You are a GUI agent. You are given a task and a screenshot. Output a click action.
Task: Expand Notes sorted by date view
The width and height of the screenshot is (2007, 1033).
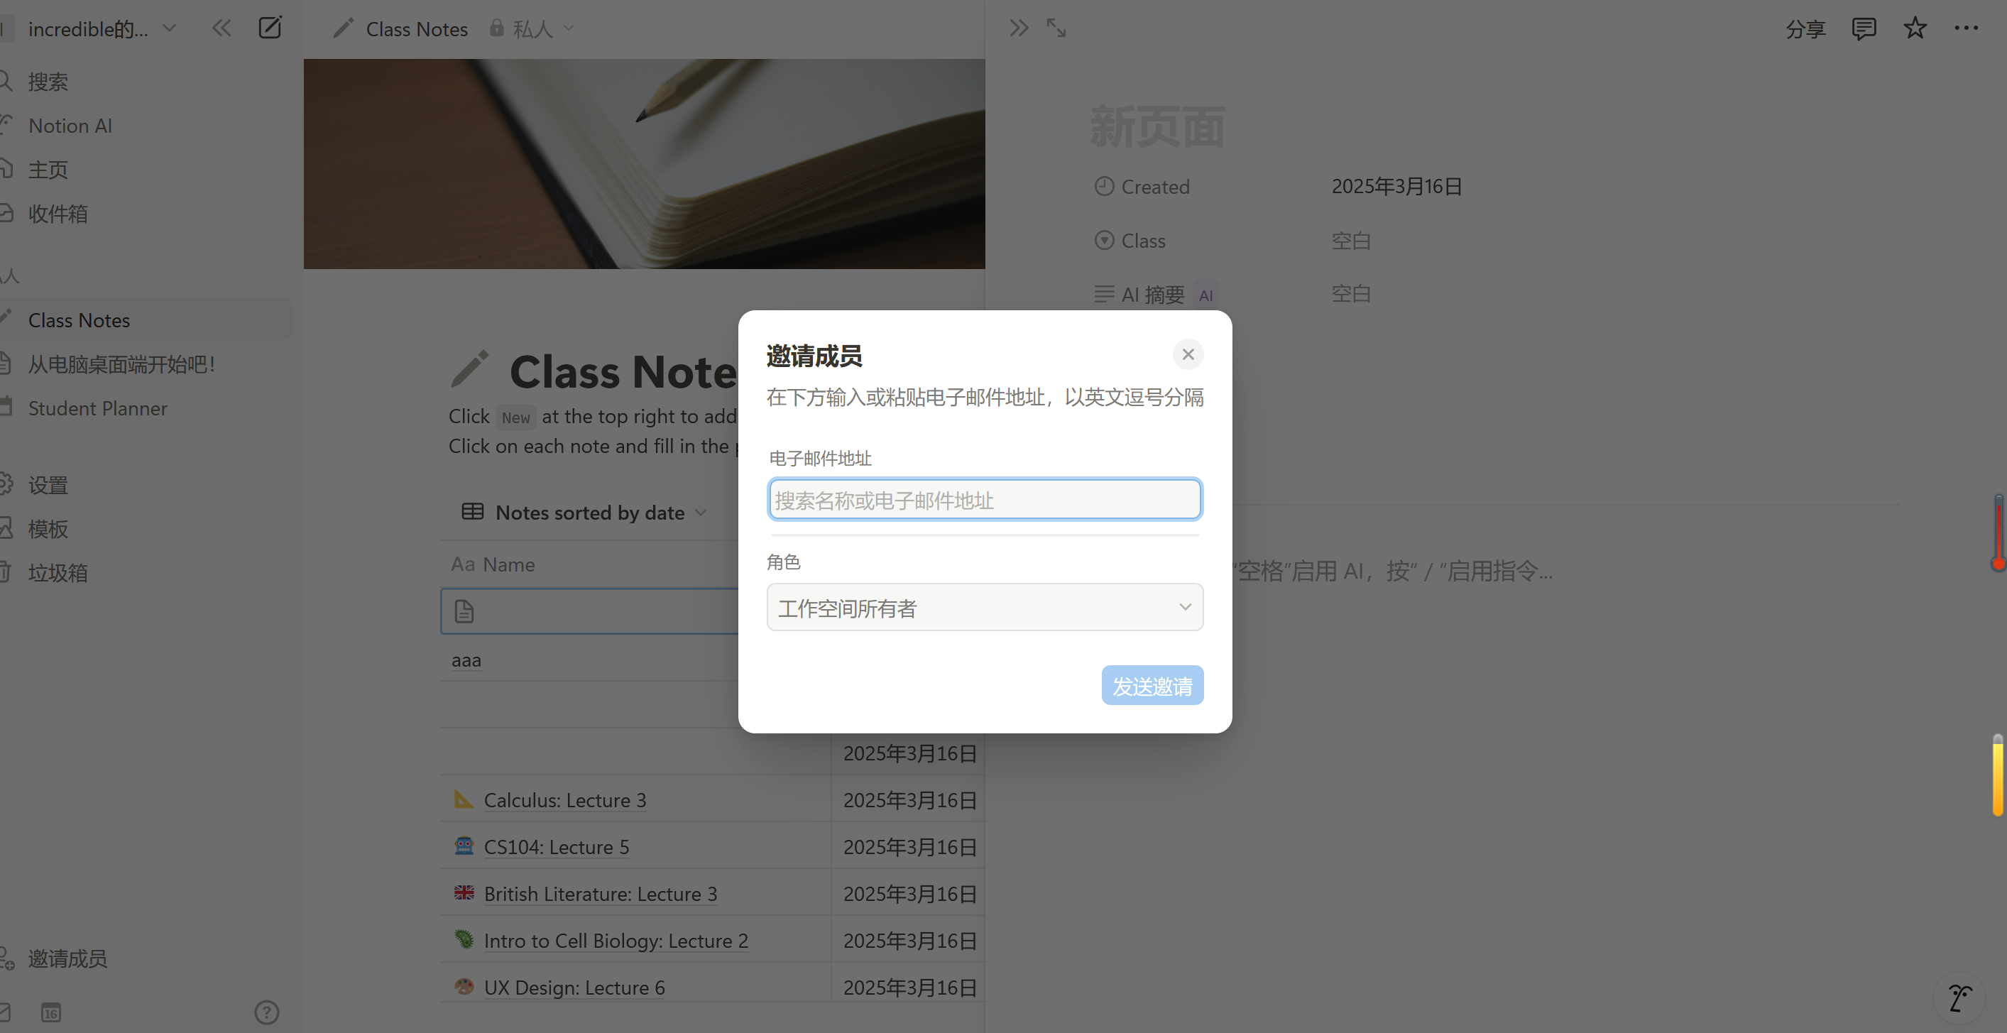tap(590, 513)
